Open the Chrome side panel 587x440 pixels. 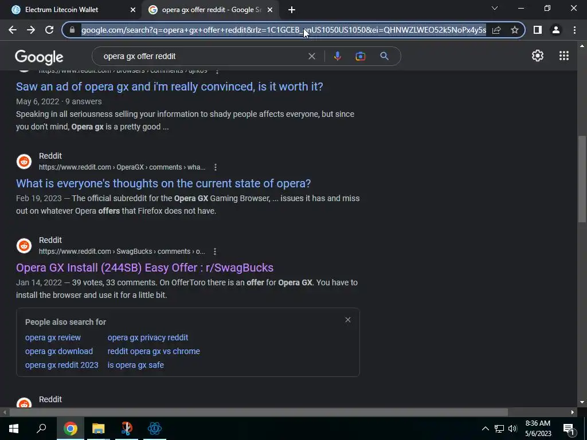(x=538, y=30)
